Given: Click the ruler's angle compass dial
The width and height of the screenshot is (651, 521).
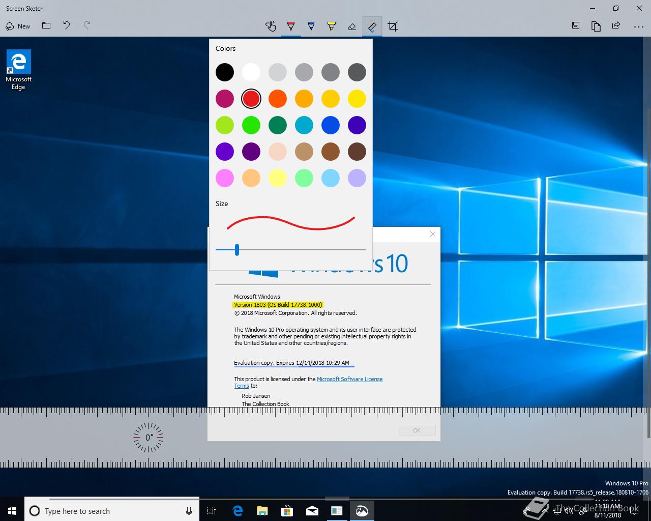Looking at the screenshot, I should [148, 438].
